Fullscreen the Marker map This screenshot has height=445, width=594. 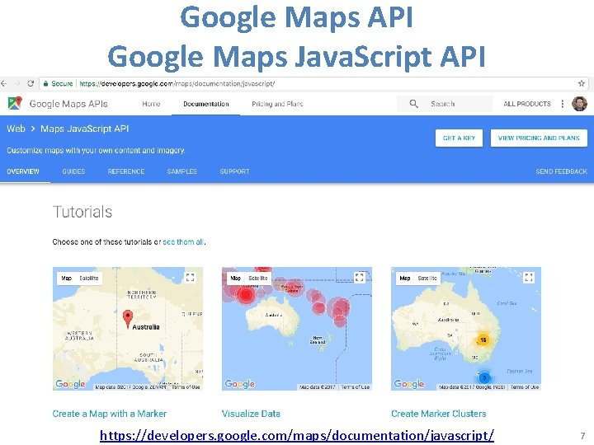point(191,278)
